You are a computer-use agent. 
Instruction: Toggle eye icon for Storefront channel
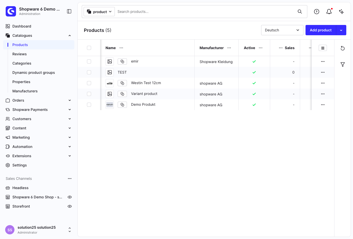[x=70, y=206]
